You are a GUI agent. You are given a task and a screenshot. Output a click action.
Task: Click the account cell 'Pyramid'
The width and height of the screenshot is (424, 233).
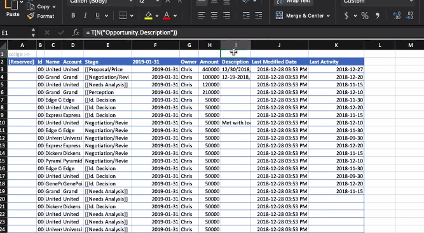coord(72,161)
